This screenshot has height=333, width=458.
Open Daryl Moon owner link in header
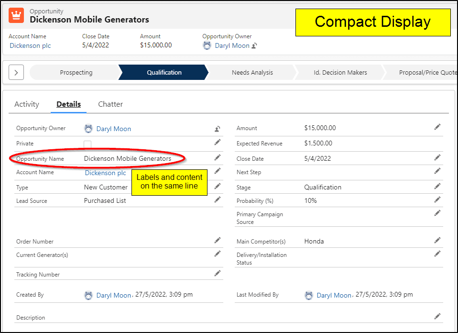coord(232,45)
